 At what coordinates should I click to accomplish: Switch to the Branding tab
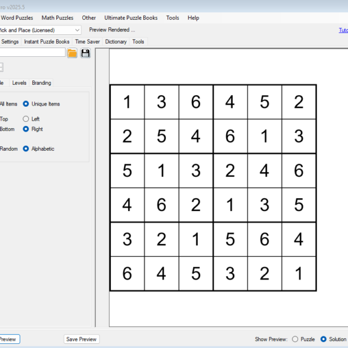point(42,83)
